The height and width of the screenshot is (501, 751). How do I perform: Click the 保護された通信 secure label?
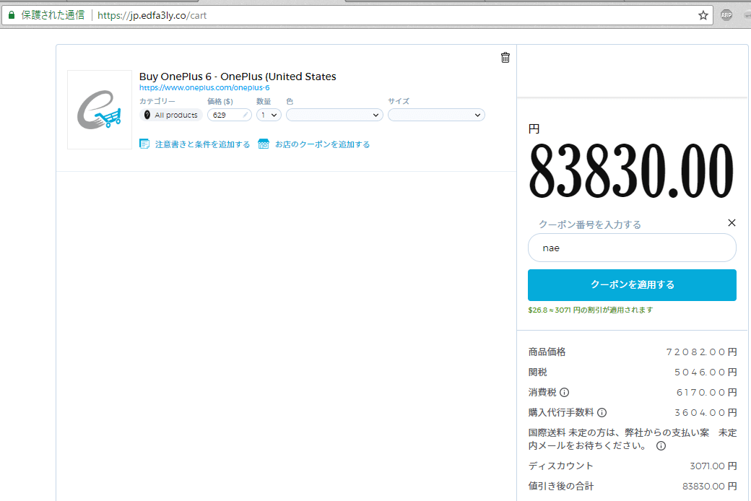[x=53, y=15]
